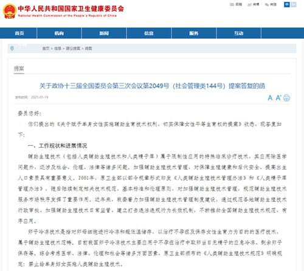Click the heading 一、工作现状和进展情况
This screenshot has width=304, height=271.
pyautogui.click(x=57, y=146)
